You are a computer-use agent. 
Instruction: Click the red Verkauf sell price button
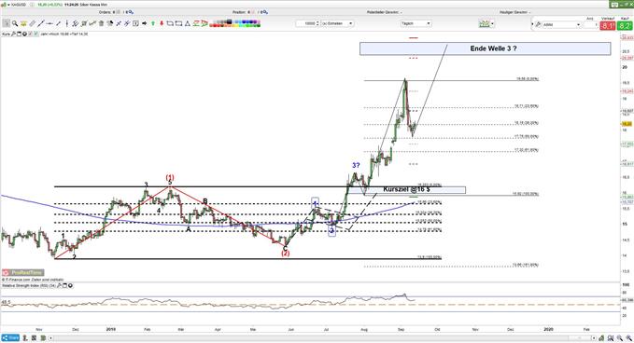click(x=607, y=26)
